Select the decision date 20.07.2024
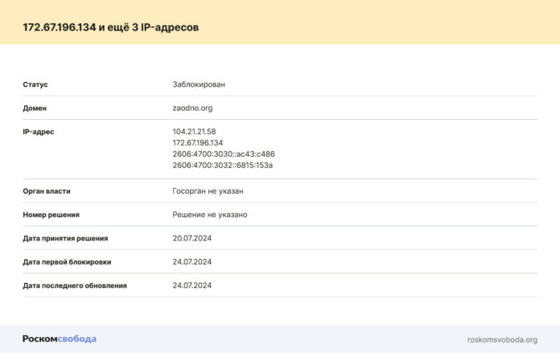 point(191,238)
